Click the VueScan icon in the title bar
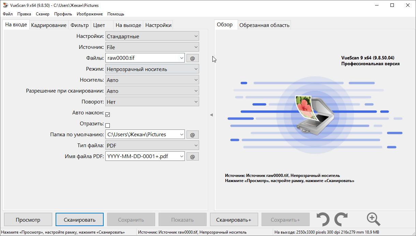Viewport: 416px width, 236px height. [5, 5]
